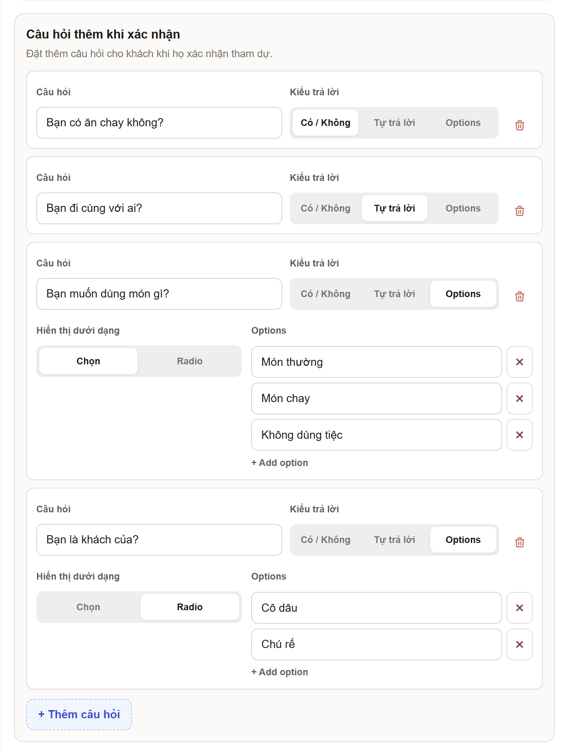This screenshot has height=753, width=563.
Task: Pick 'Tự trả lời' for 'Bạn là khách của?'
Action: coord(394,540)
